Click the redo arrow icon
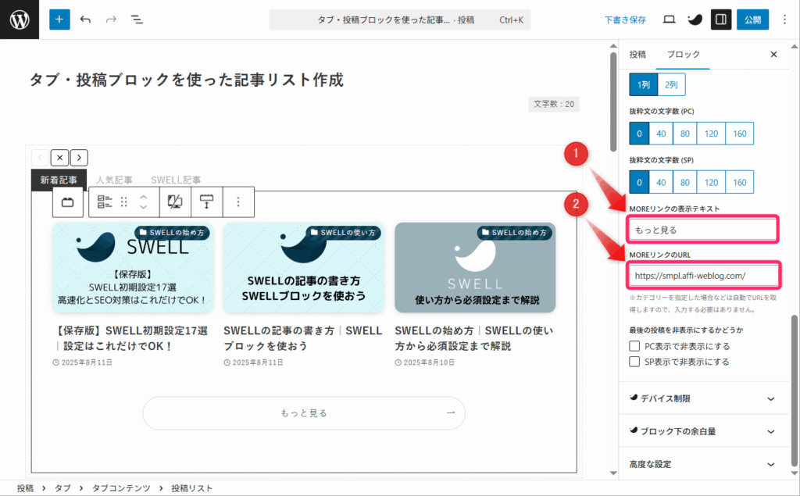The width and height of the screenshot is (800, 496). [x=111, y=20]
